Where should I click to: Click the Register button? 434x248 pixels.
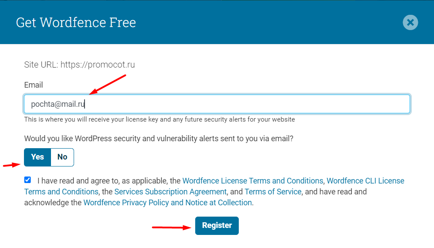pos(217,226)
